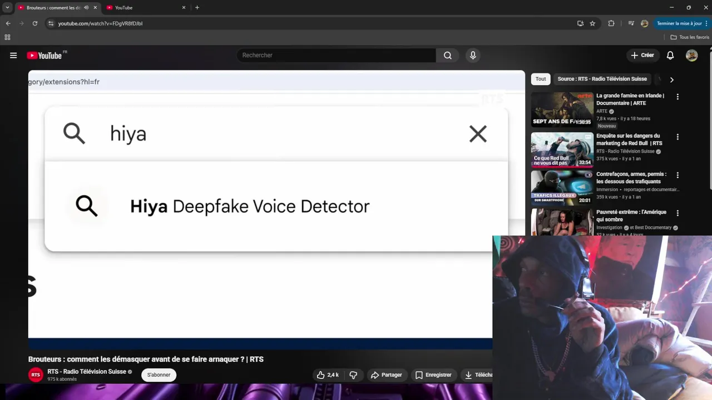Image resolution: width=712 pixels, height=400 pixels.
Task: View site information icon in address bar
Action: tap(51, 23)
